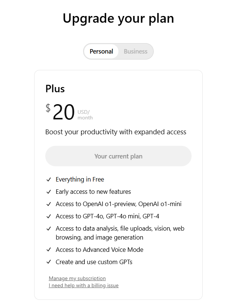Click the checkmark beside 'Create and use custom GPTs'
Viewport: 235px width, 308px height.
(49, 262)
